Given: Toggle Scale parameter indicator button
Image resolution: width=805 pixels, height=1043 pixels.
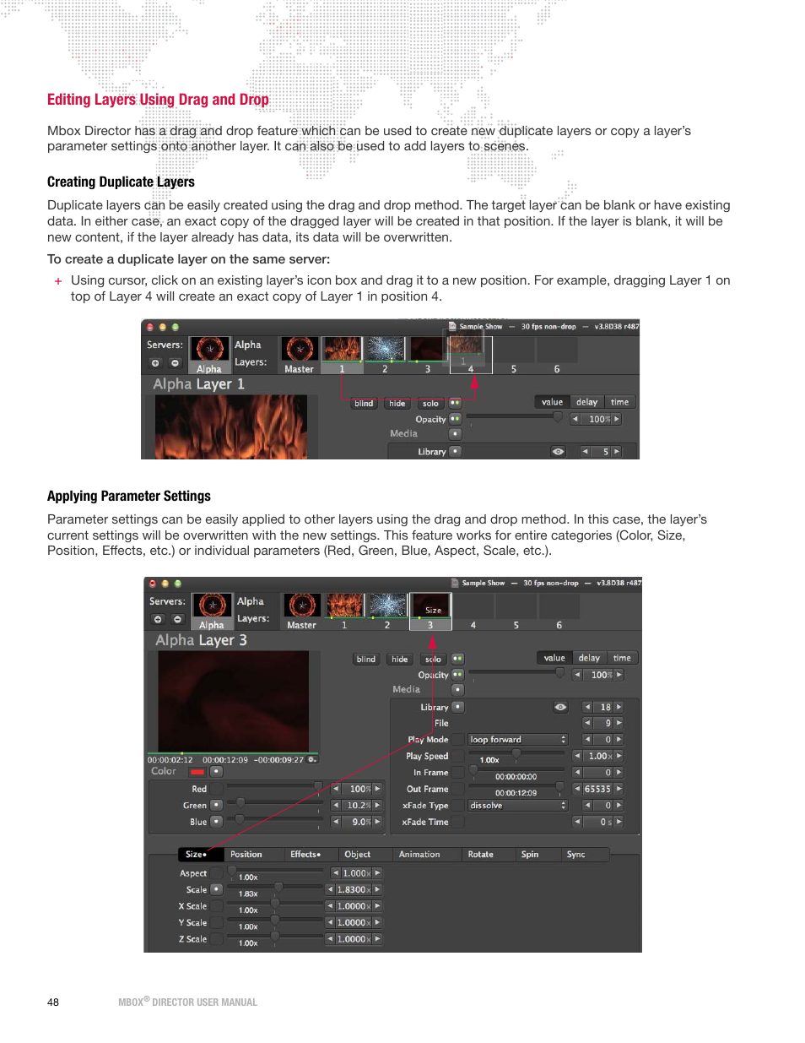Looking at the screenshot, I should pos(217,889).
